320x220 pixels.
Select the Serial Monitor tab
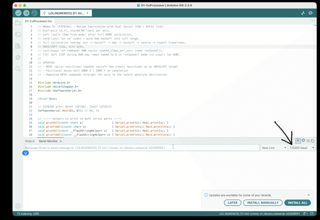(48, 141)
